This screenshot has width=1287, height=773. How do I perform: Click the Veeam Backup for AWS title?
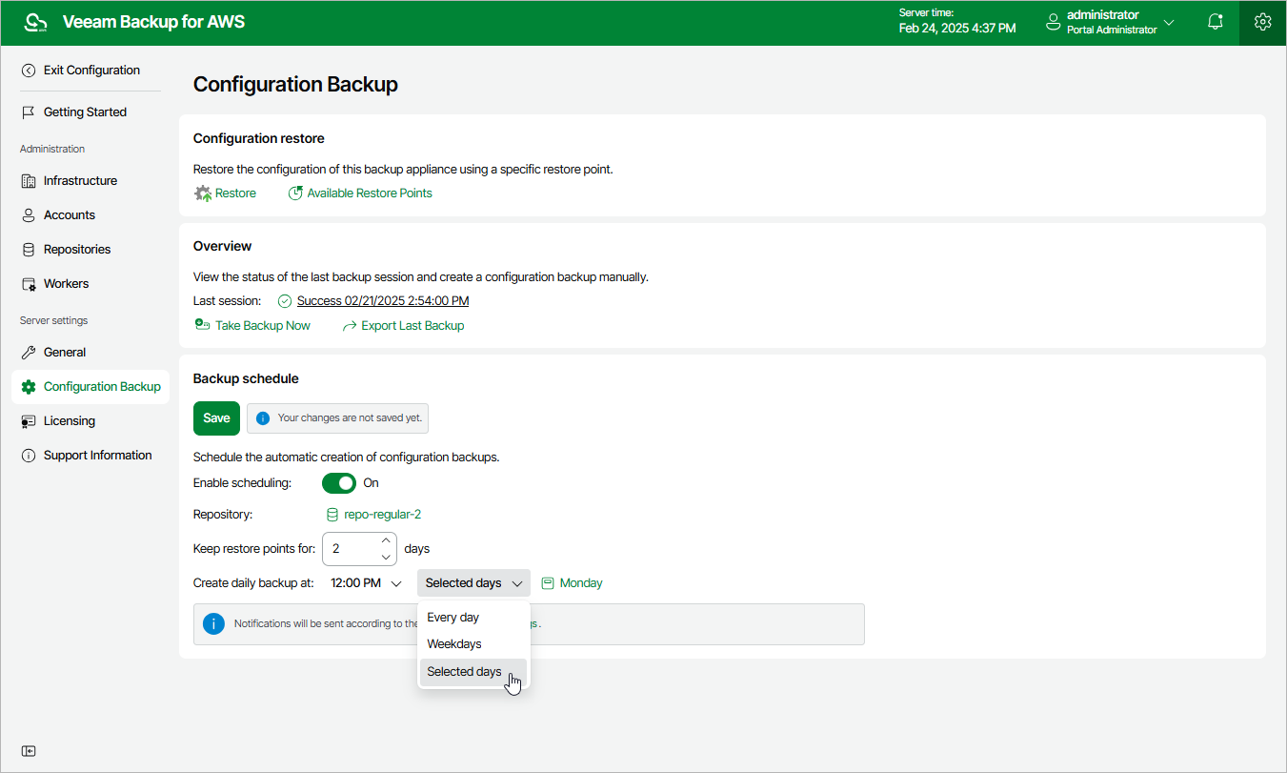pos(153,22)
